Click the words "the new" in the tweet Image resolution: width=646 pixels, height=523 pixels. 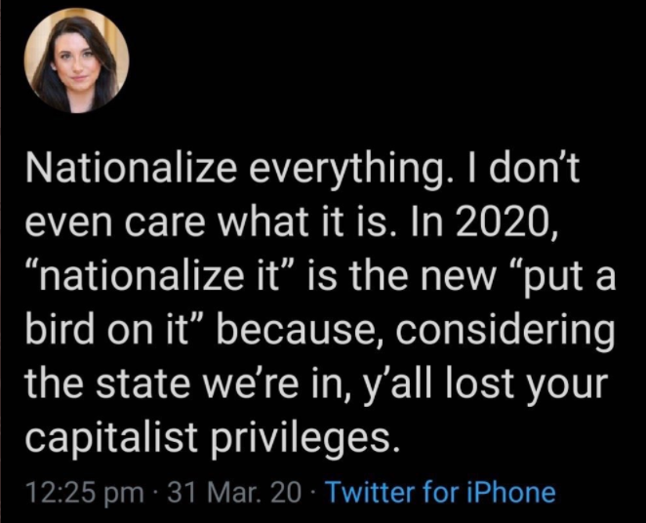click(422, 277)
